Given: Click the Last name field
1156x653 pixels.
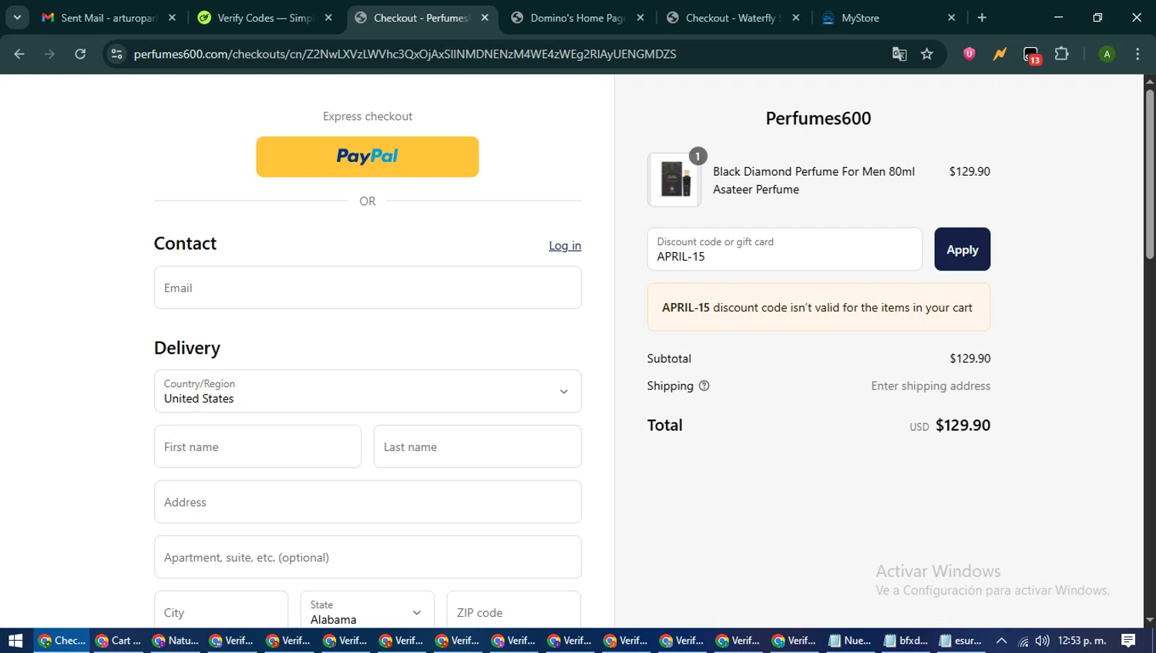Looking at the screenshot, I should [x=478, y=446].
